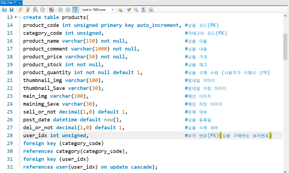289x173 pixels.
Task: Click comment '#상품 재고'
Action: click(x=196, y=65)
